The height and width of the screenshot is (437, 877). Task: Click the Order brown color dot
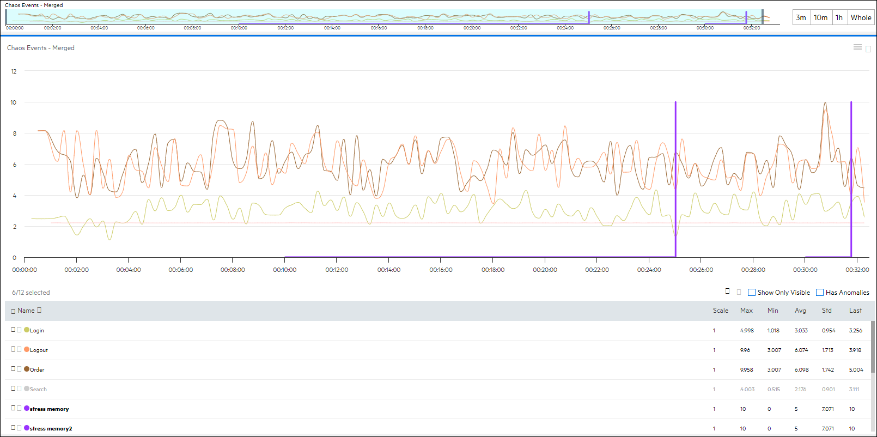tap(27, 369)
